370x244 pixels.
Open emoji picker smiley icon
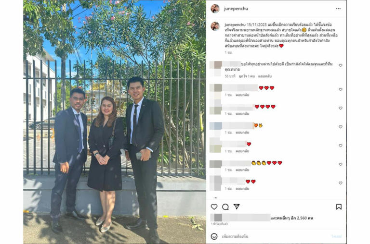click(x=214, y=236)
